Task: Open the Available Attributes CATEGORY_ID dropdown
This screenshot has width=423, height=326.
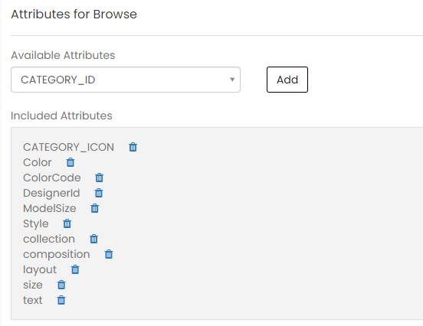Action: 126,80
